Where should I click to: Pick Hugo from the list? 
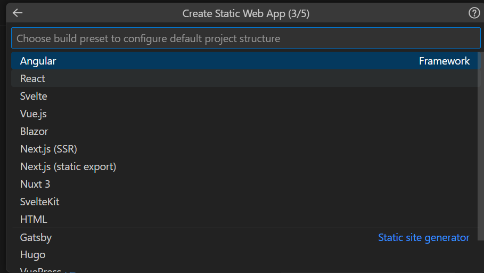click(33, 255)
